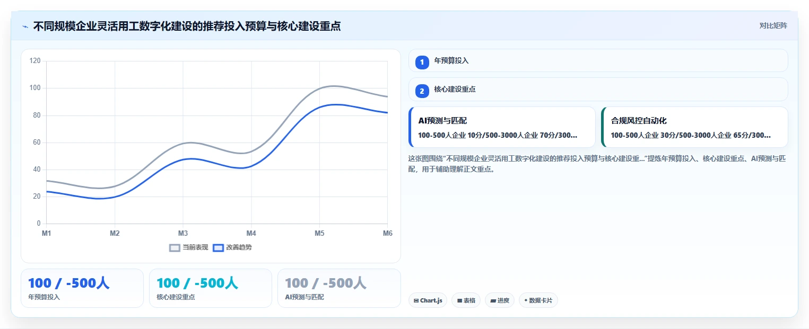
Task: Click the gray 当前表现 line peak near M5
Action: click(333, 86)
